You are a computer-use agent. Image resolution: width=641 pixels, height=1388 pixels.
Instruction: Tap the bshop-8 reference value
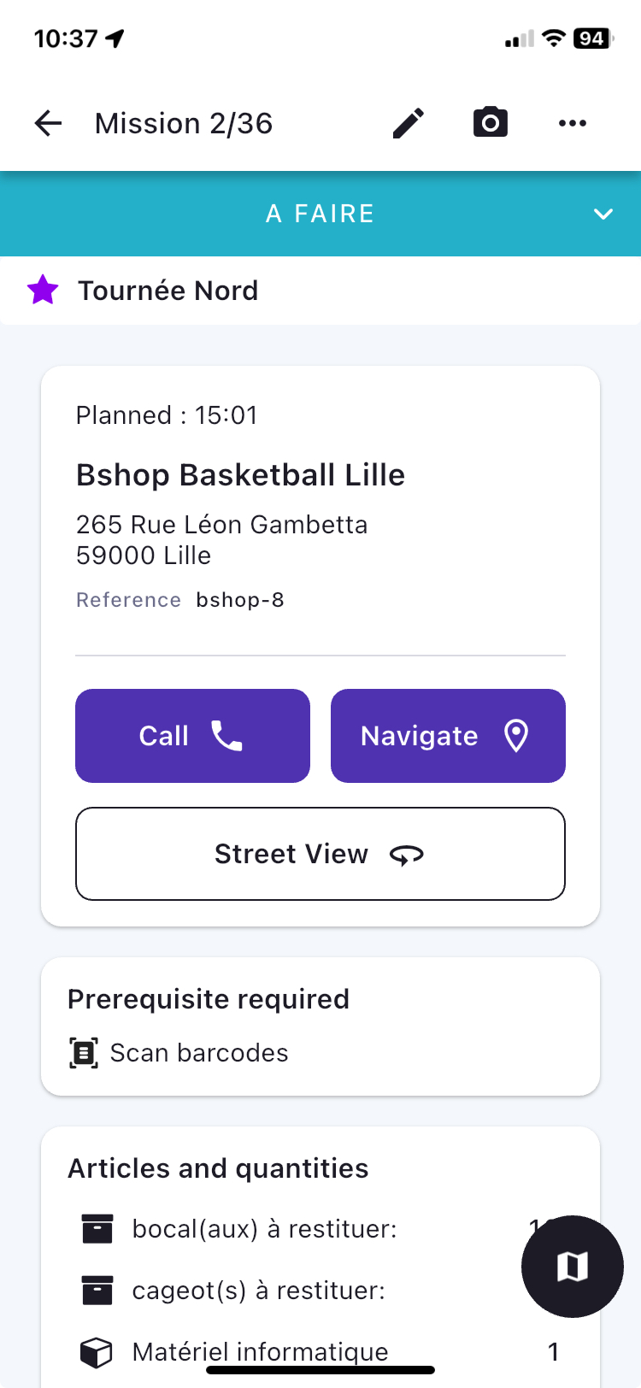pyautogui.click(x=240, y=600)
